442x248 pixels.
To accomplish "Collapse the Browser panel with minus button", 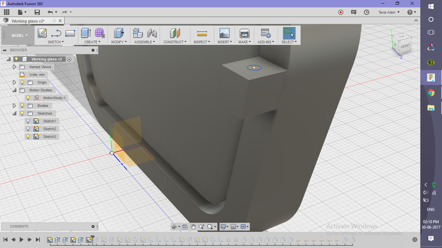I will pos(93,50).
